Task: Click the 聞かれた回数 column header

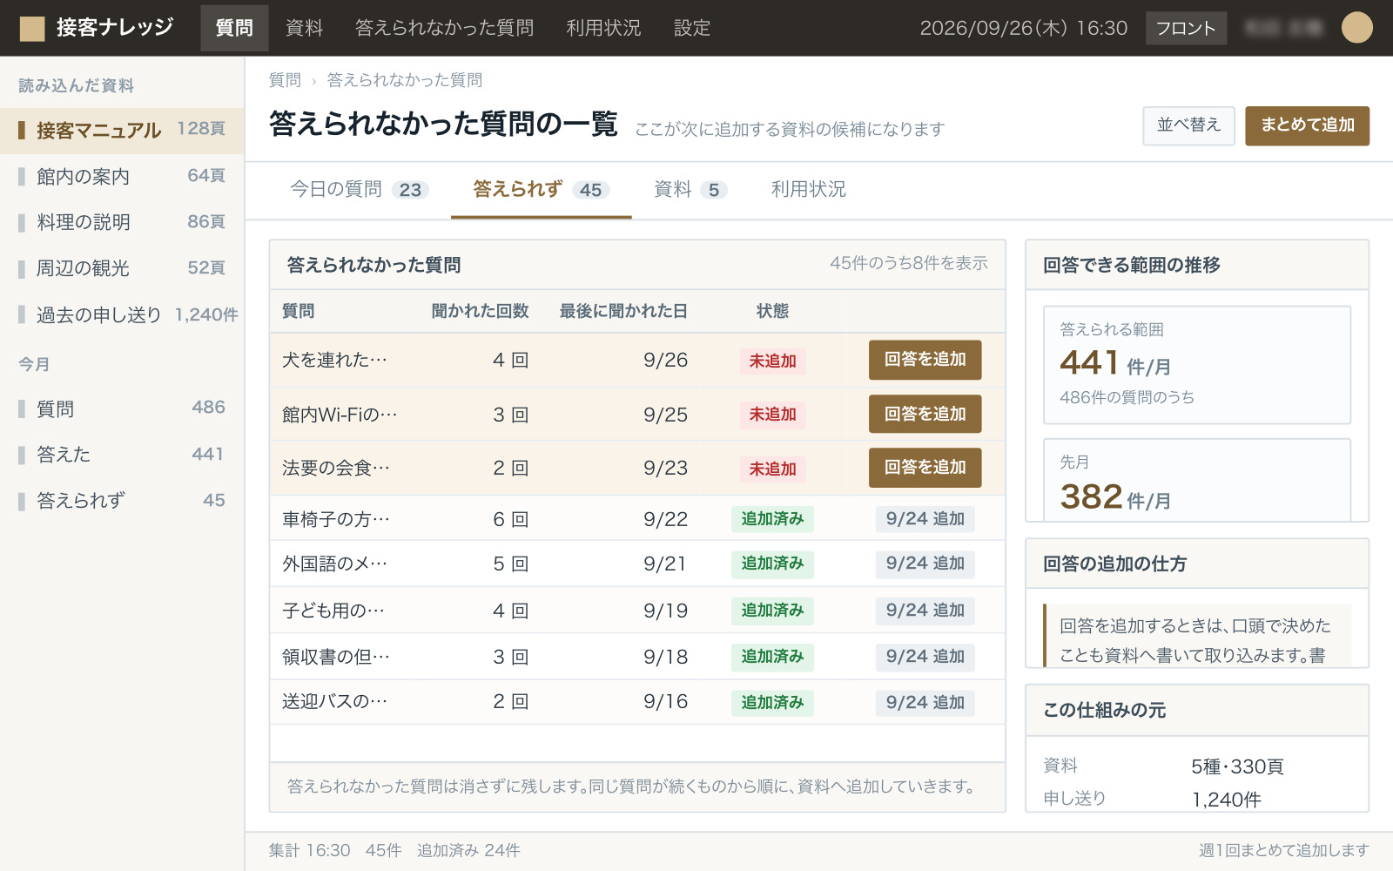Action: pos(480,311)
